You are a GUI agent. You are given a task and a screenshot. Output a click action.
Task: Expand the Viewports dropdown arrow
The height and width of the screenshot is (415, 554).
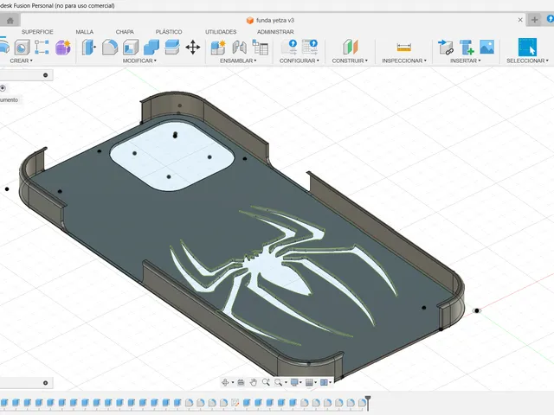point(331,382)
